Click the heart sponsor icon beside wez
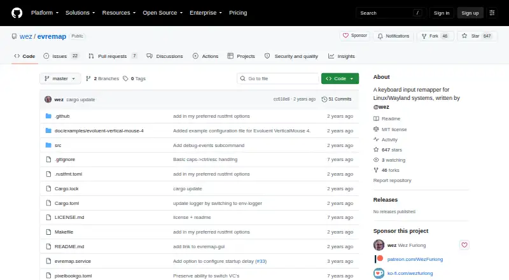 464,245
